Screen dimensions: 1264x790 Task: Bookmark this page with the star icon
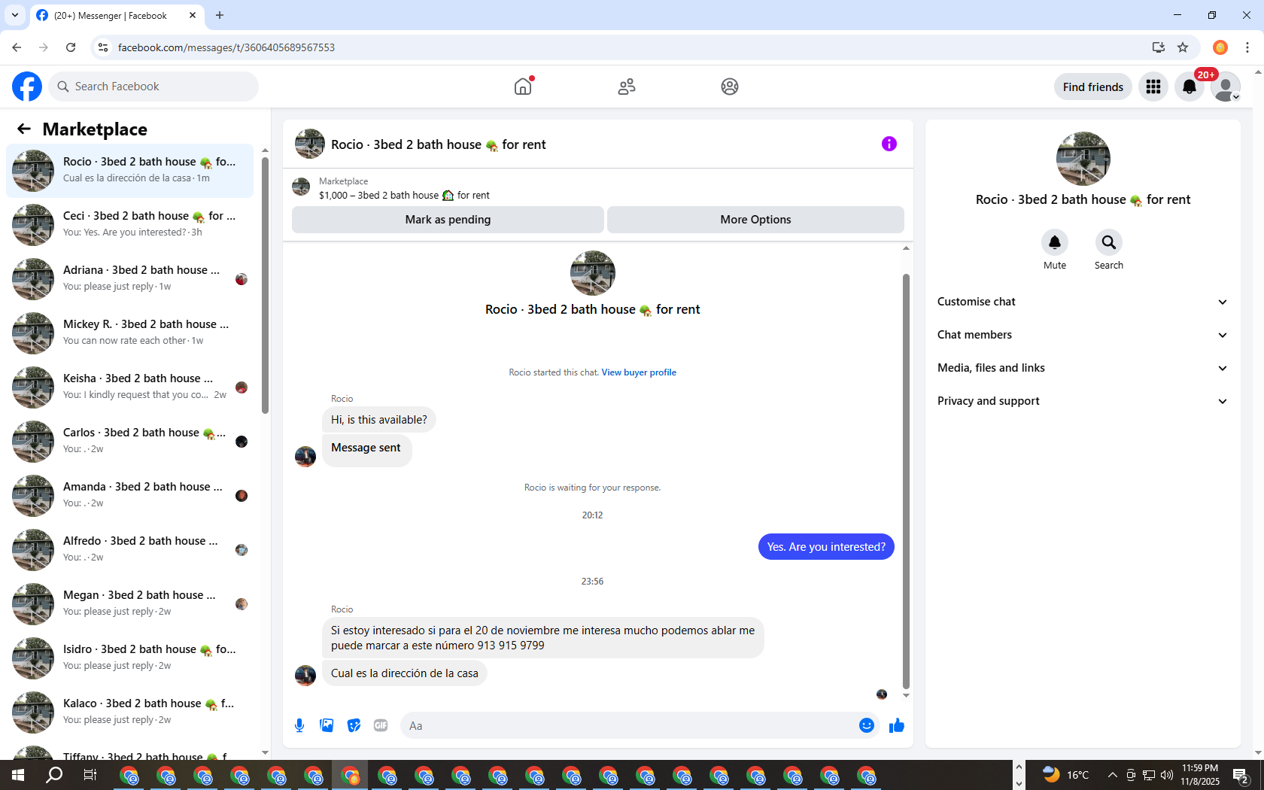coord(1183,47)
